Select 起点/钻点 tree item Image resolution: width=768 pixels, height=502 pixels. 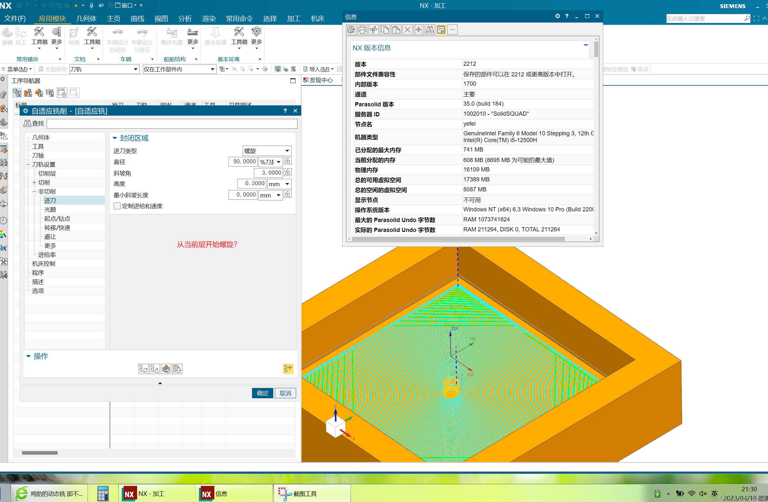point(57,218)
